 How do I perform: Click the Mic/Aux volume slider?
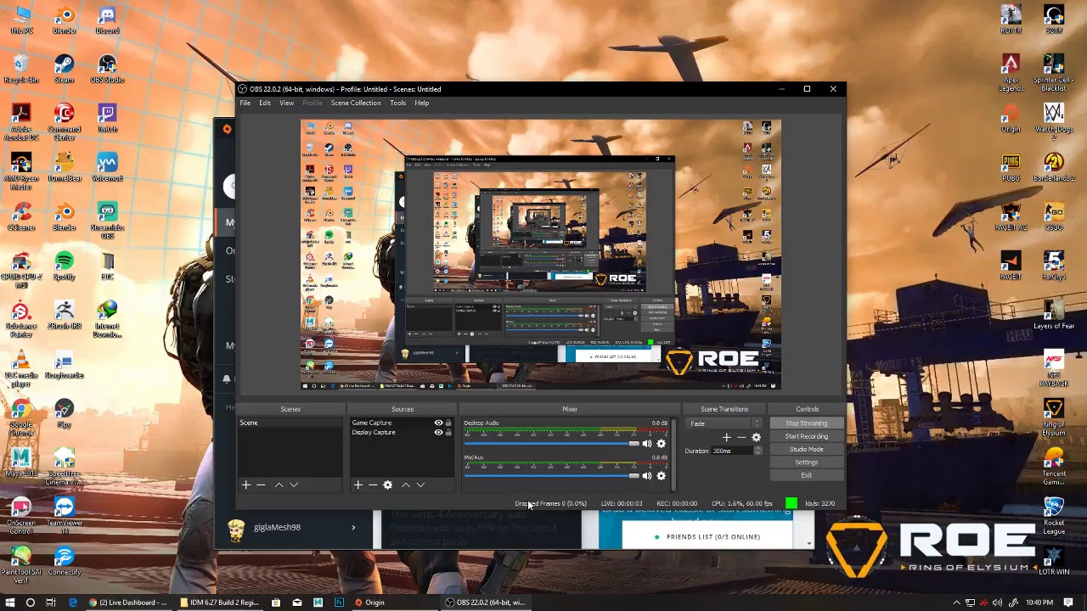pos(551,476)
